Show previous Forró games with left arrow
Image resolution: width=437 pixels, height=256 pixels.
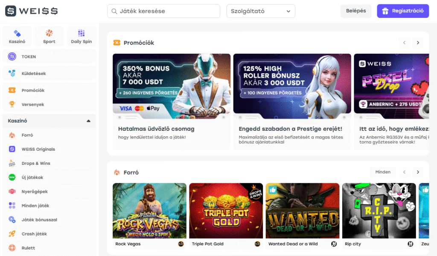coord(404,172)
